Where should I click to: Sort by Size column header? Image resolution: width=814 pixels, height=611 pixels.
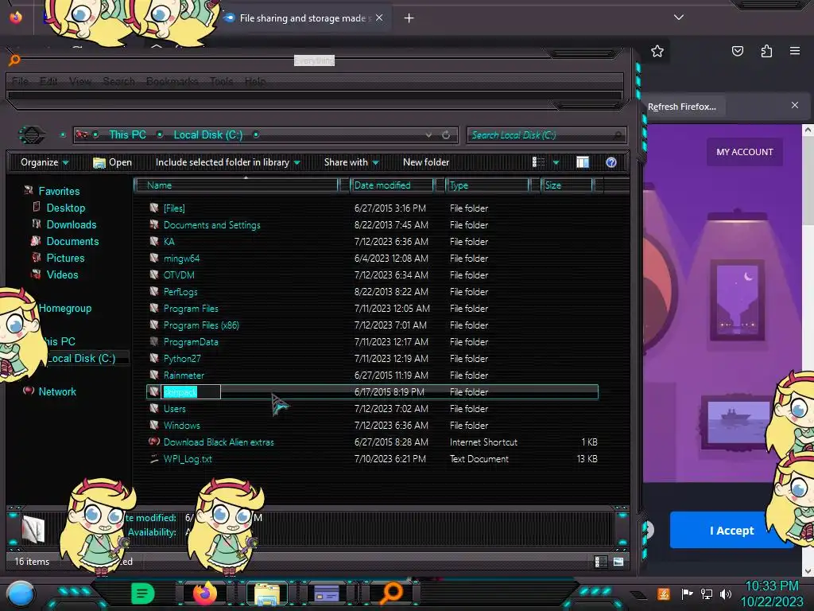click(567, 185)
